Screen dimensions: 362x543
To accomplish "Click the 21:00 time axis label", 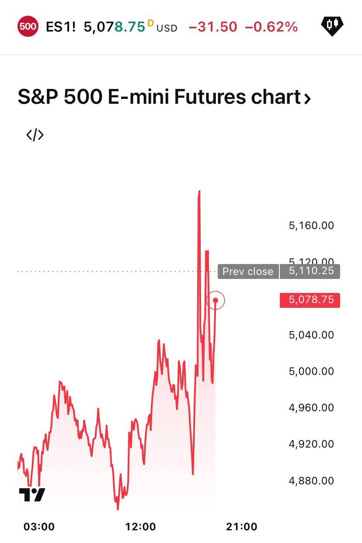I will point(242,527).
